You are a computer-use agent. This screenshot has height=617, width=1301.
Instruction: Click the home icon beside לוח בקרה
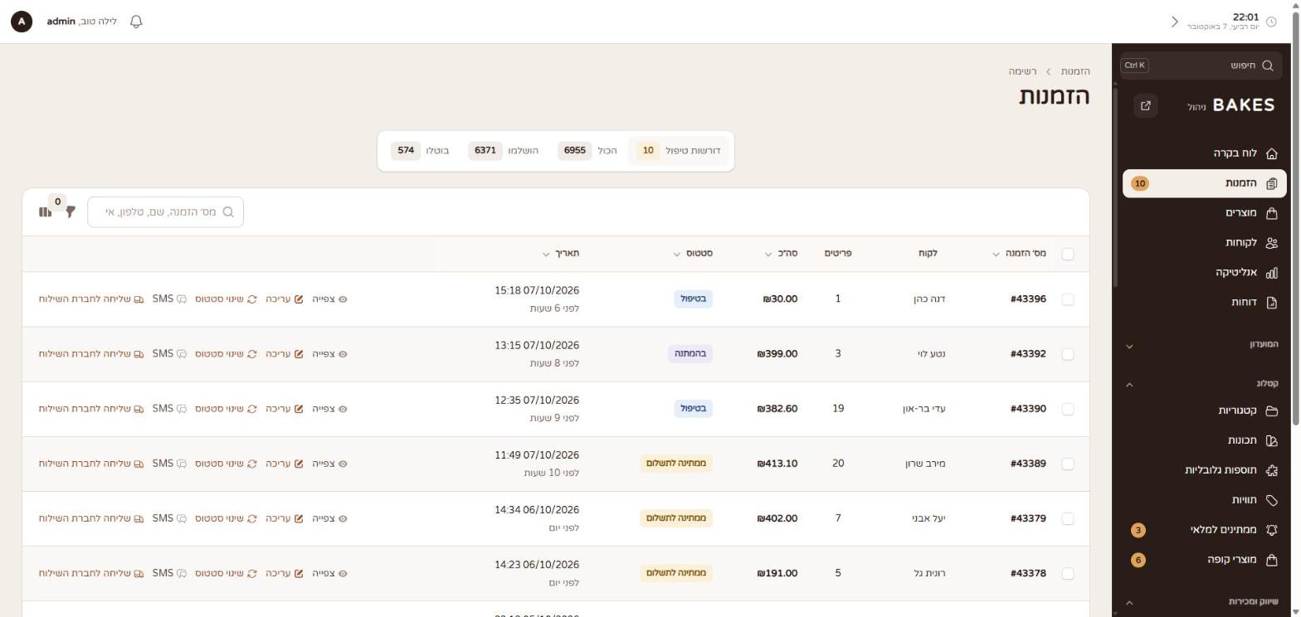pos(1271,153)
